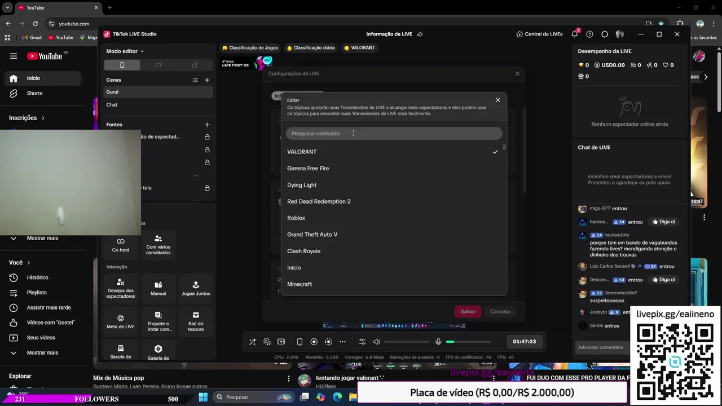
Task: Open Enquete e Votar tool
Action: pos(158,321)
